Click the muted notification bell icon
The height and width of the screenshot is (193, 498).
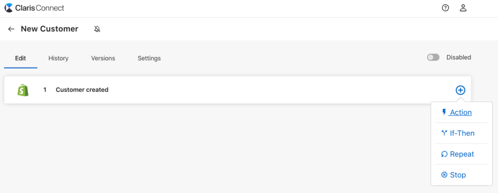click(97, 29)
